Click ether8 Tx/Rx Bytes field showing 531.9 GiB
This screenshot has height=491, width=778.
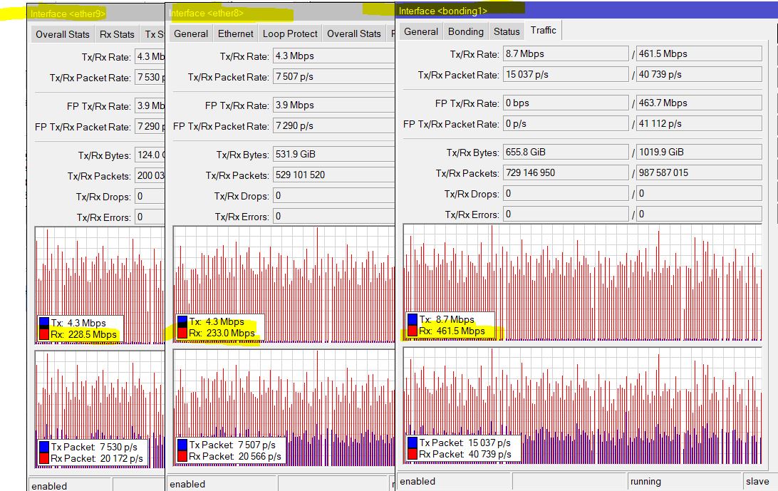pyautogui.click(x=333, y=155)
